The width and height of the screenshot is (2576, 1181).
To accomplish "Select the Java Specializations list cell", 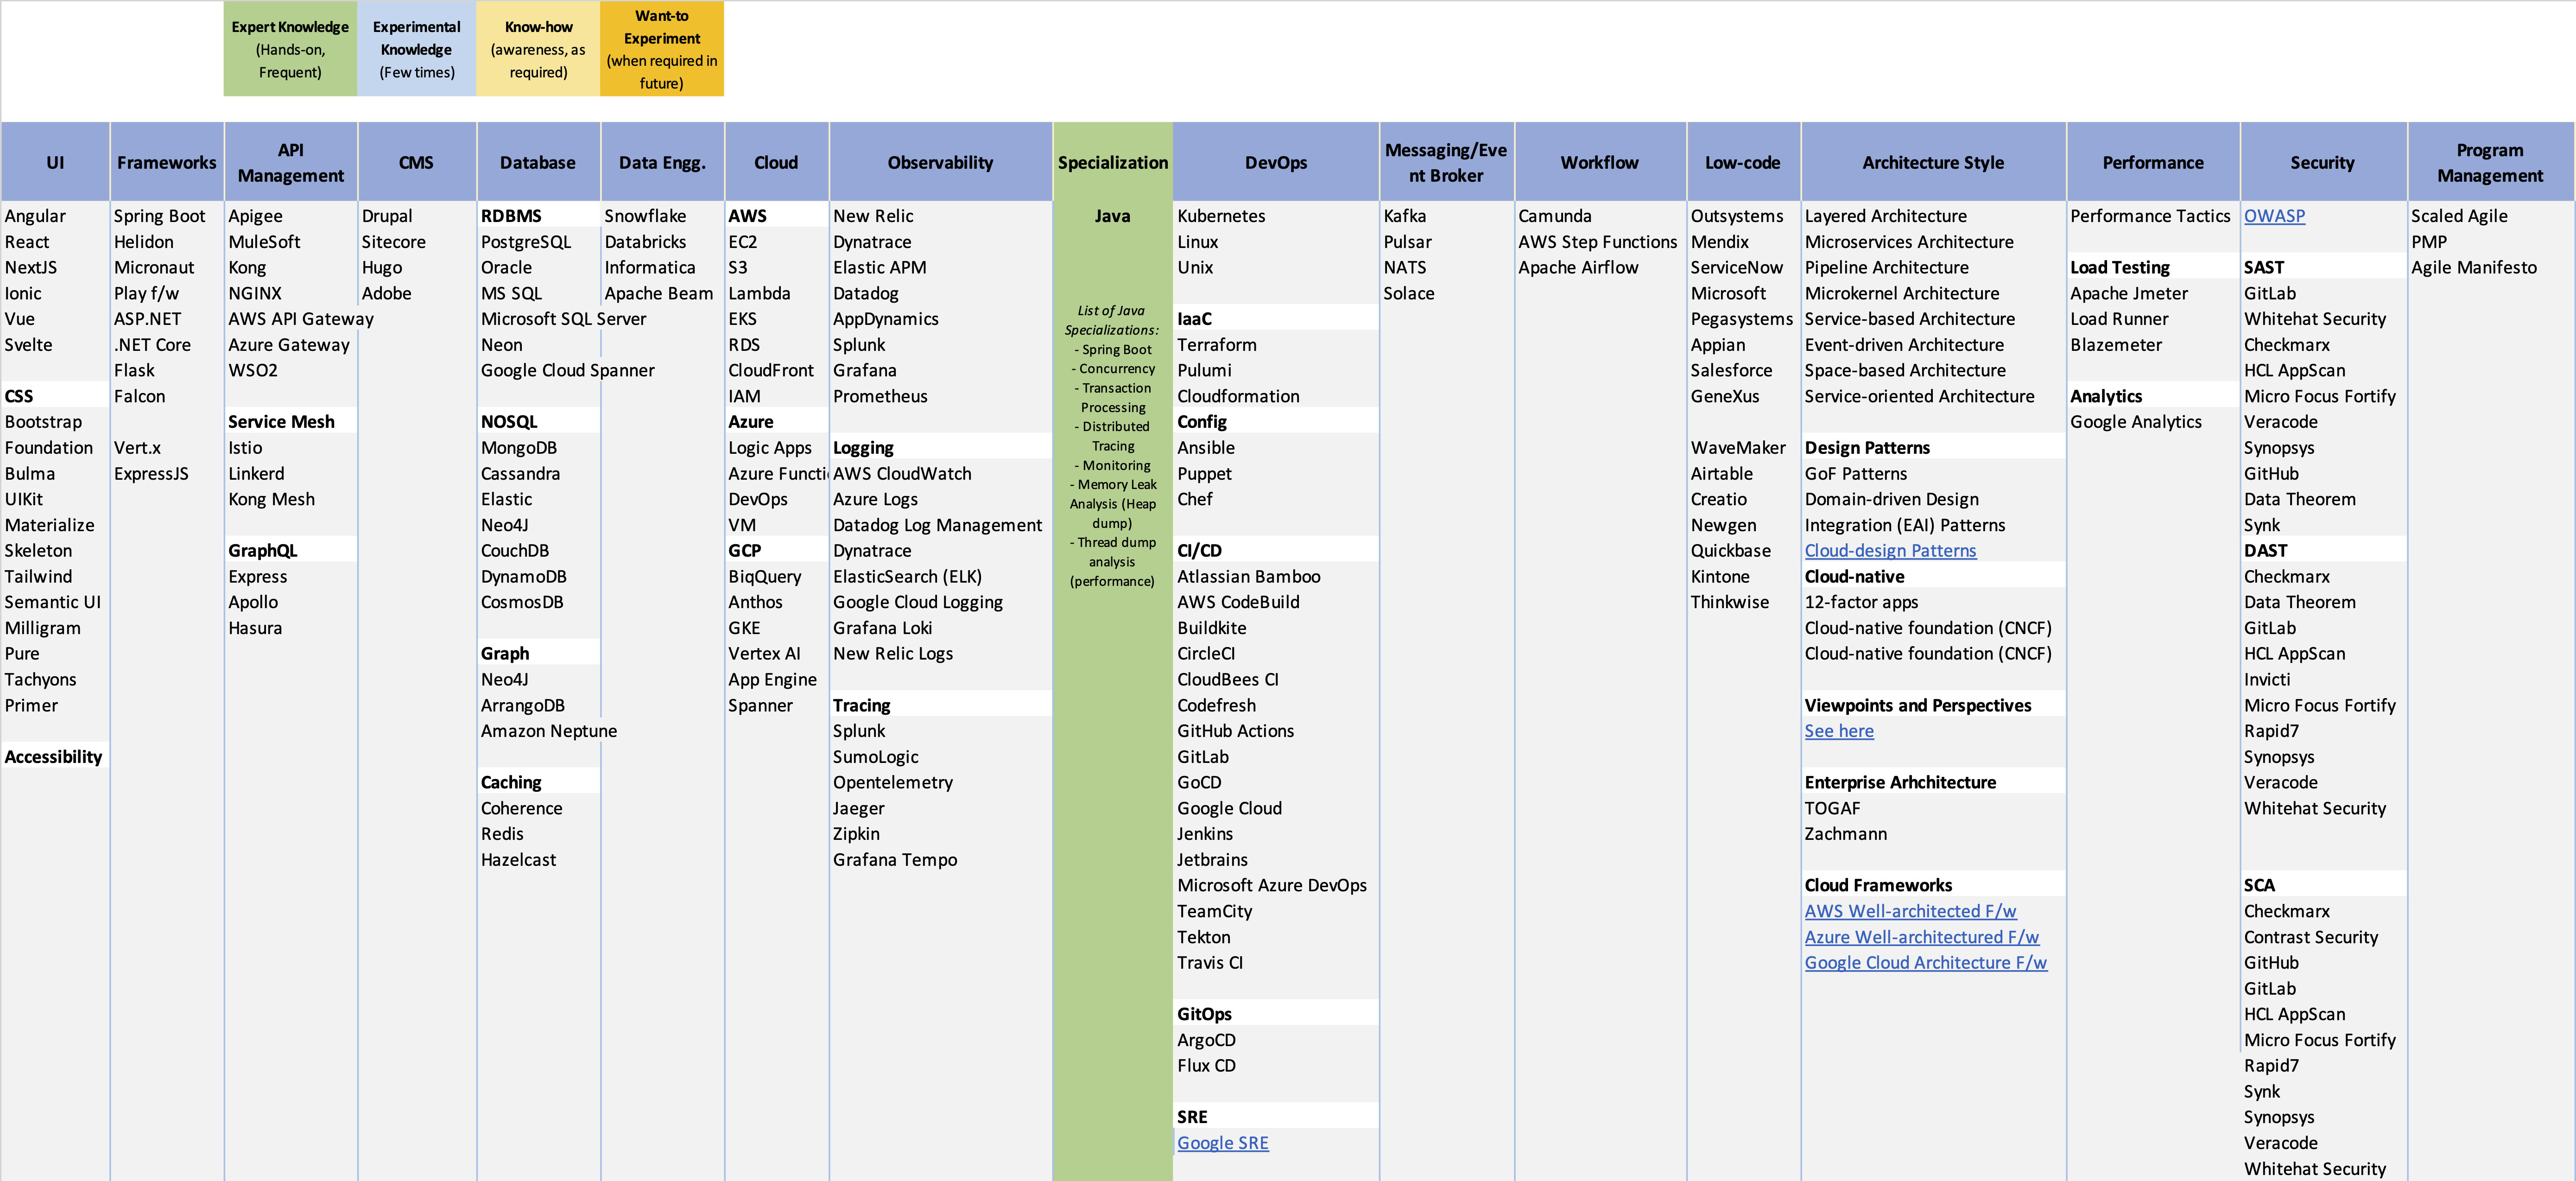I will pyautogui.click(x=1112, y=445).
